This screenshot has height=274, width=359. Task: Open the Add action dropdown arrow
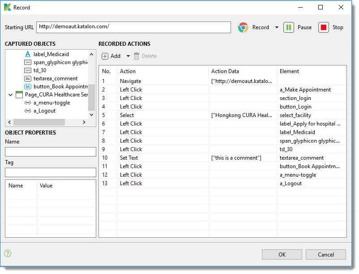[x=128, y=56]
